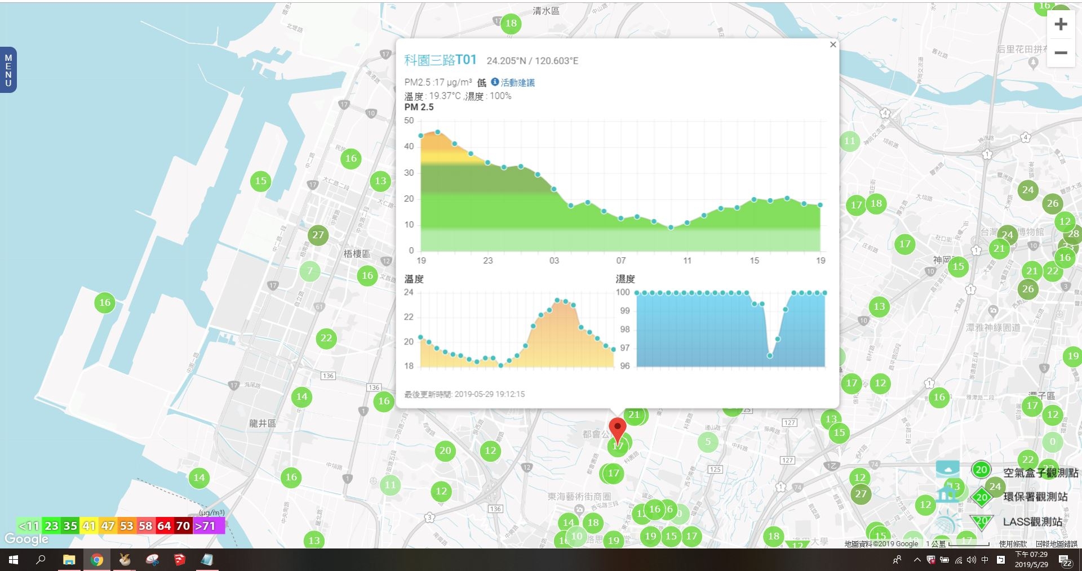Open File Explorer from the taskbar

tap(69, 560)
